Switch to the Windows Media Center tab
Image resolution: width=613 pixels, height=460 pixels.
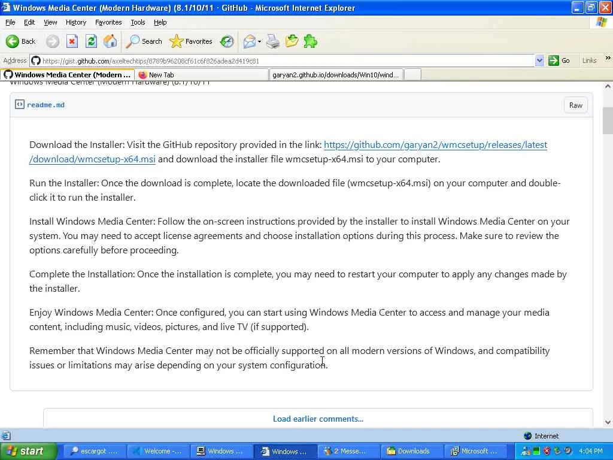67,75
